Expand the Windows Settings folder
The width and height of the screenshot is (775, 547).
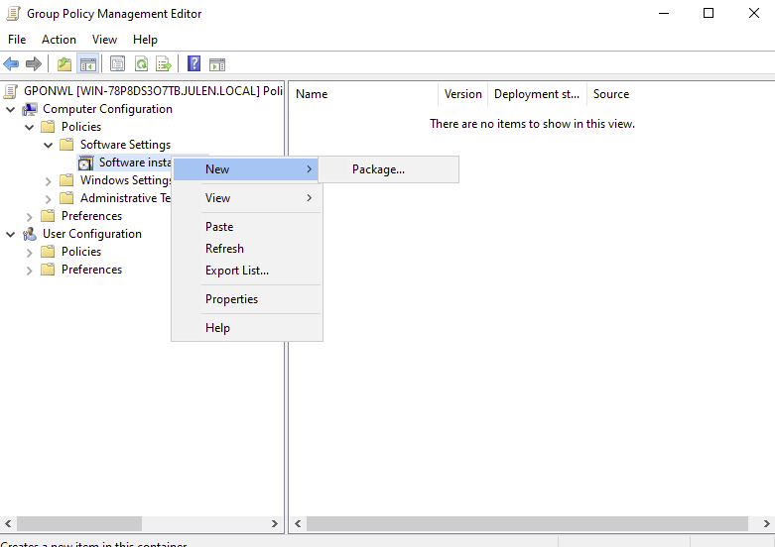pos(49,180)
